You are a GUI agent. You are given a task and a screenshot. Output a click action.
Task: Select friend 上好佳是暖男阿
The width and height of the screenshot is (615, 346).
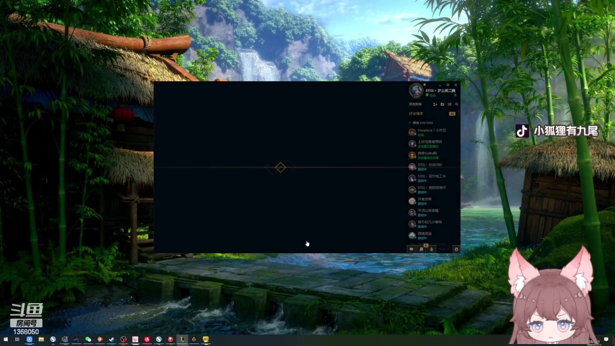433,144
